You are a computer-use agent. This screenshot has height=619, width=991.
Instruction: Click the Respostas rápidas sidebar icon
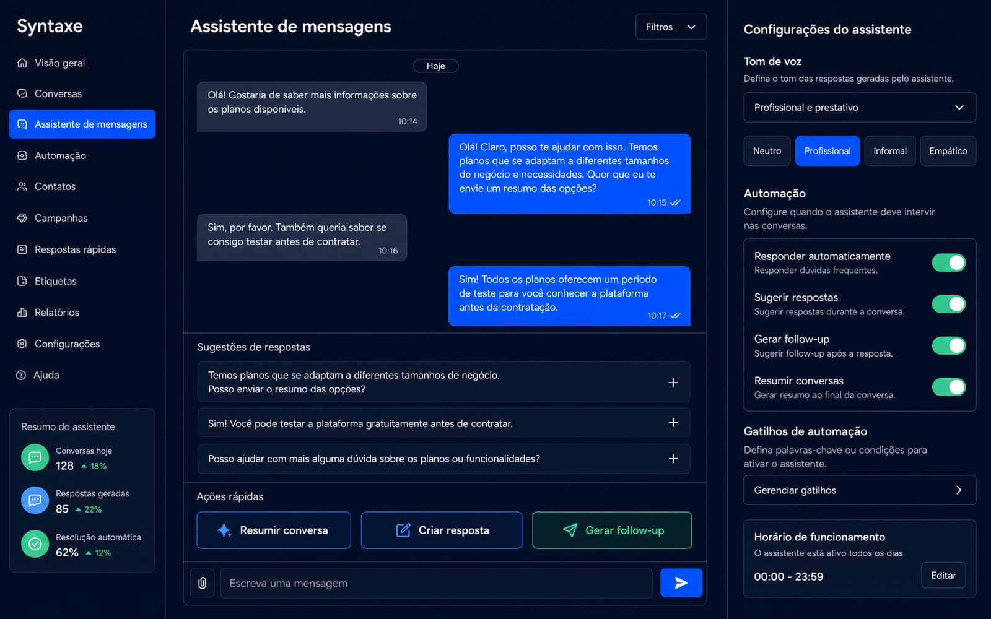click(x=22, y=249)
